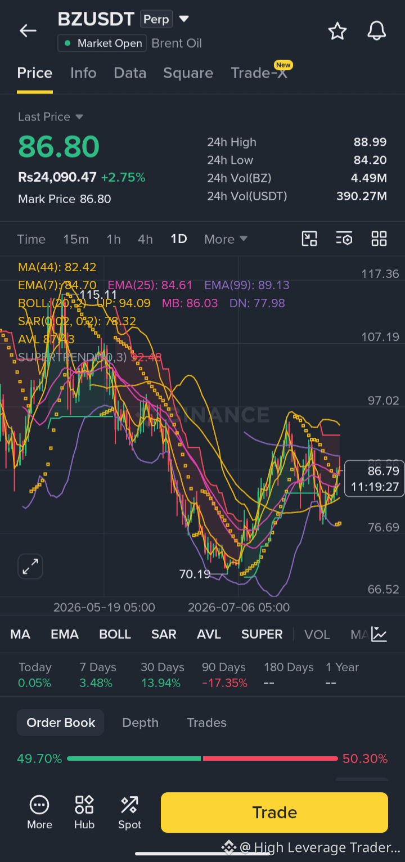Switch to the Data tab
405x862 pixels.
coord(130,73)
